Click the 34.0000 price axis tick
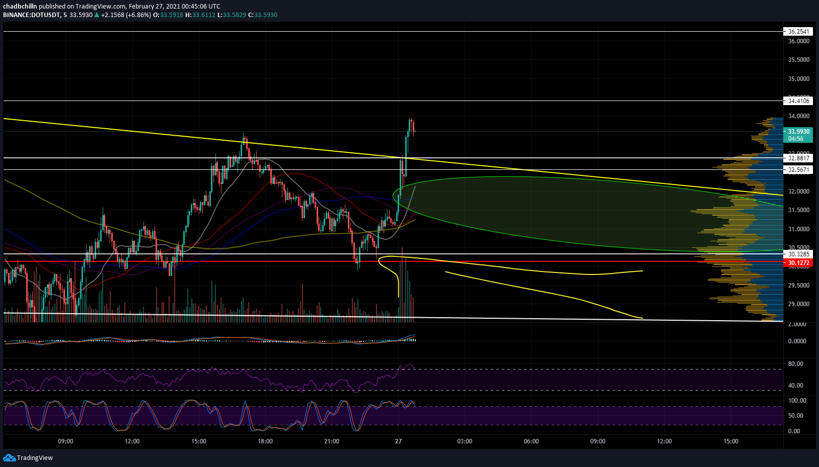 coord(798,116)
